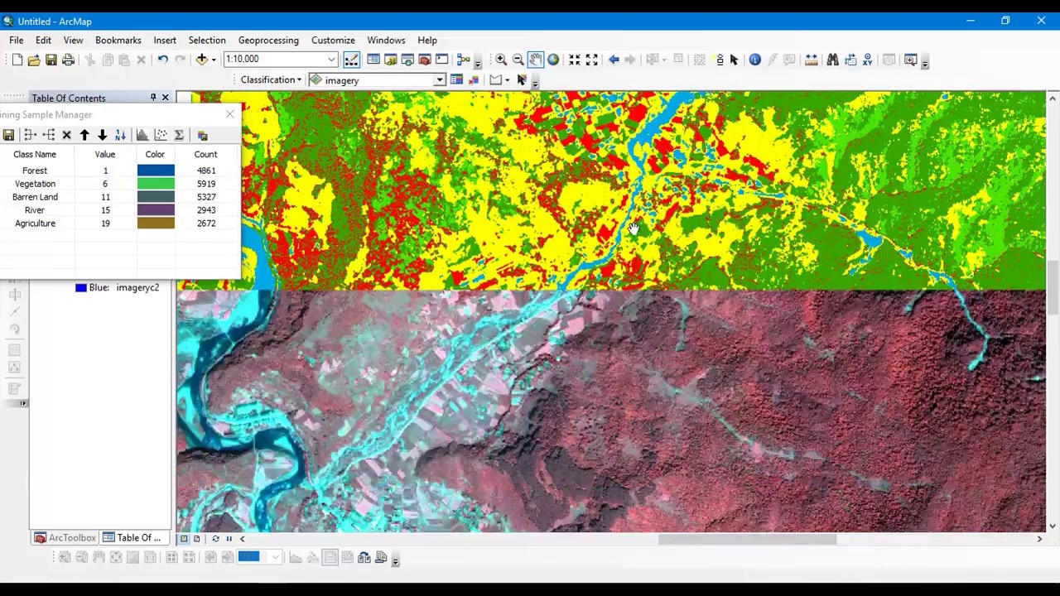Screen dimensions: 1060x596
Task: Open the Customize menu
Action: pyautogui.click(x=333, y=40)
